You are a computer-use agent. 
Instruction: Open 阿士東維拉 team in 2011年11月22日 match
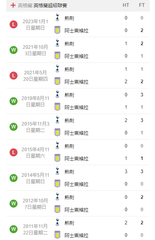tap(77, 235)
